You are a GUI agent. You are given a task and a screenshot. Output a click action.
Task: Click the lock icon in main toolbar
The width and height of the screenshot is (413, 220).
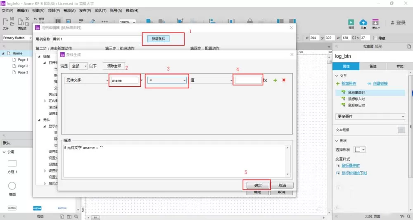pyautogui.click(x=250, y=21)
